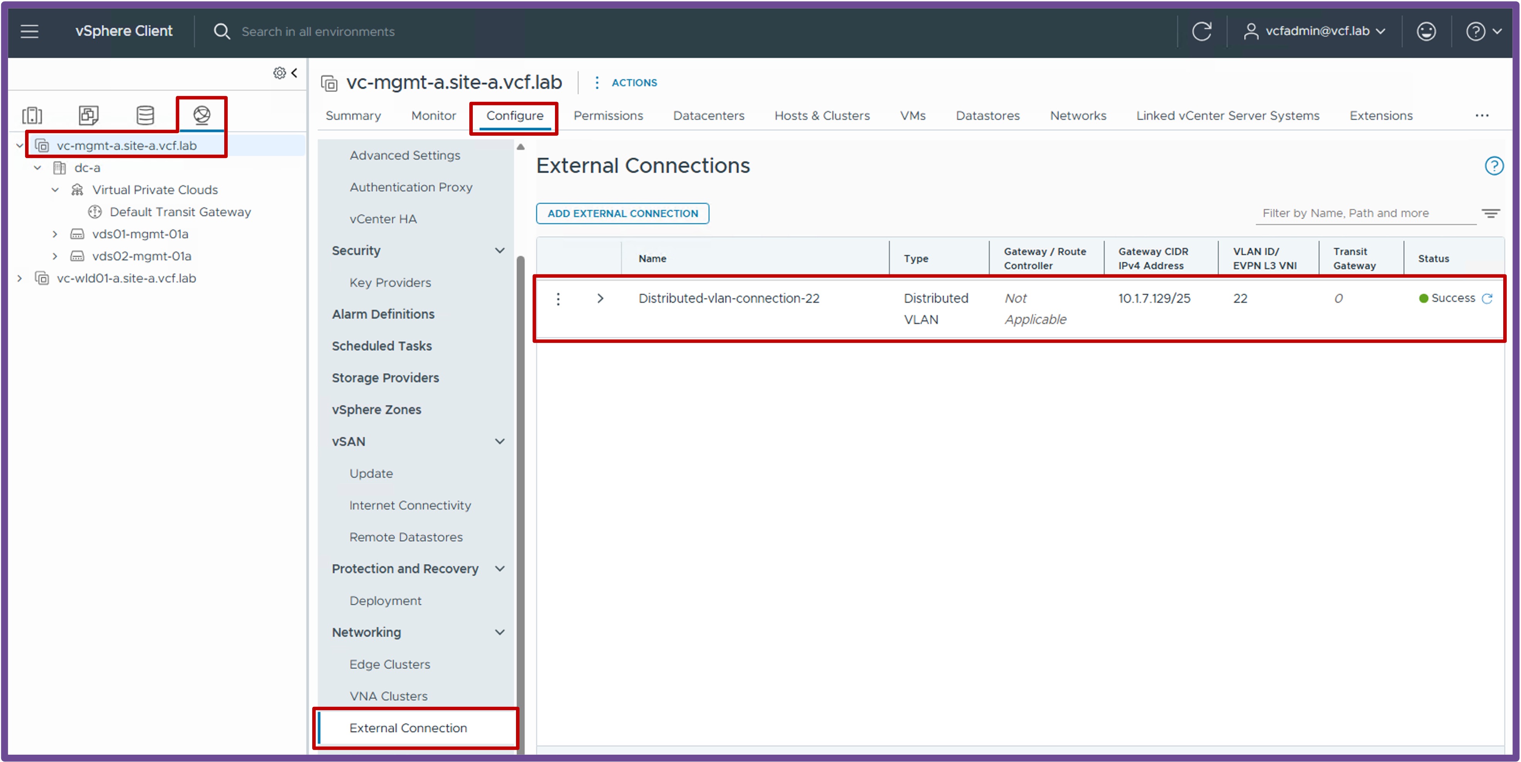
Task: Click the dc-a datacenter icon
Action: click(60, 168)
